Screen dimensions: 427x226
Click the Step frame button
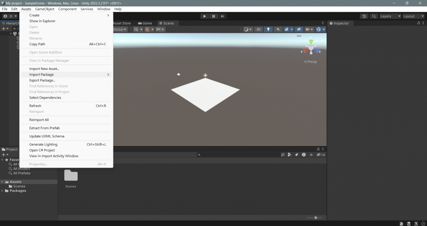coord(223,16)
